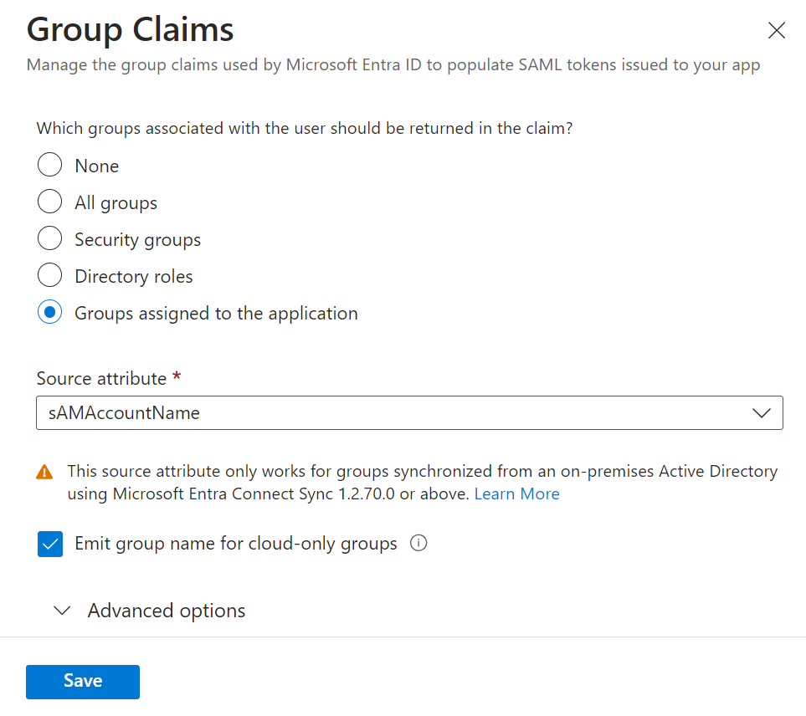Image resolution: width=806 pixels, height=716 pixels.
Task: Click the Emit group name label text
Action: click(235, 544)
